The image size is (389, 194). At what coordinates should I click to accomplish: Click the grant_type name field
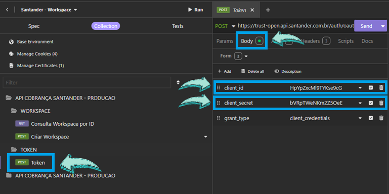[x=237, y=118]
